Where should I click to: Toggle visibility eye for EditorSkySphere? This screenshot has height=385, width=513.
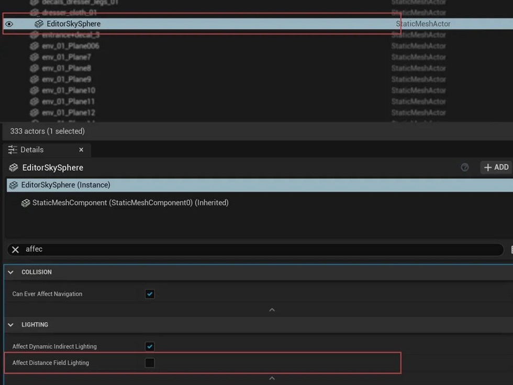pos(9,24)
